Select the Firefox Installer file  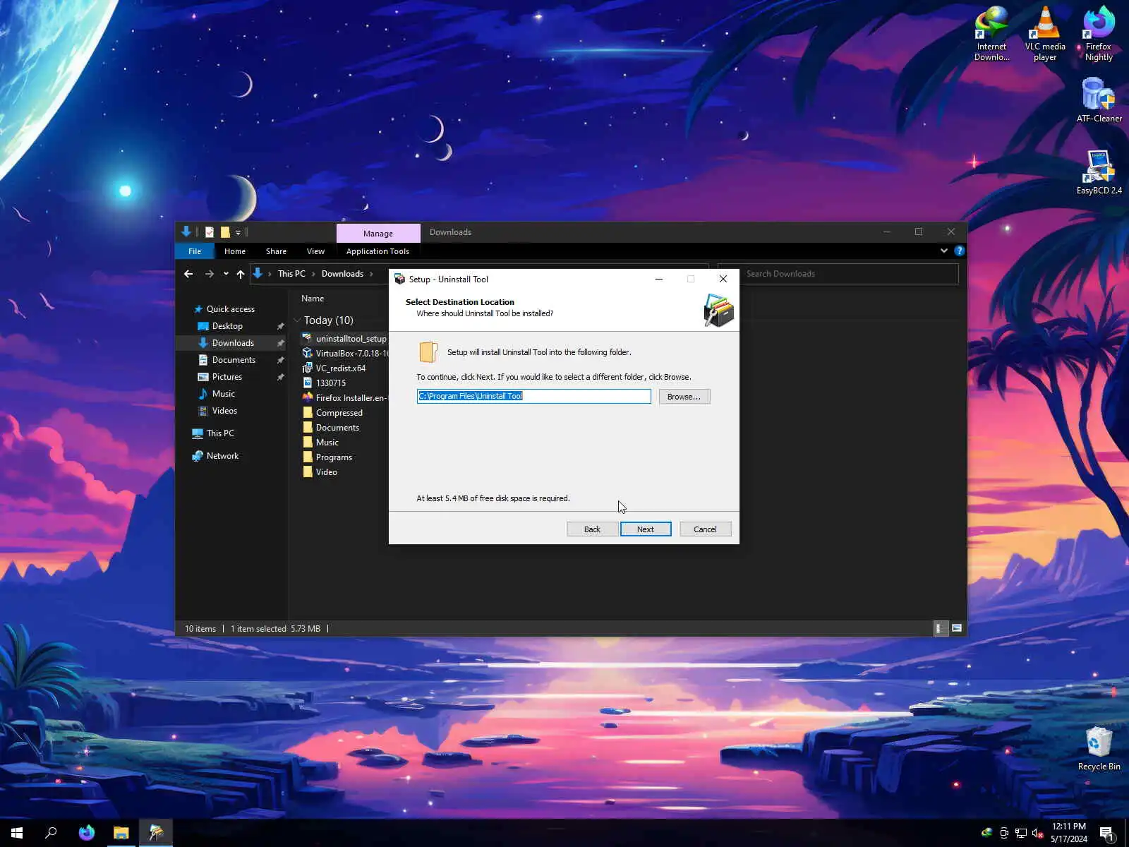345,398
